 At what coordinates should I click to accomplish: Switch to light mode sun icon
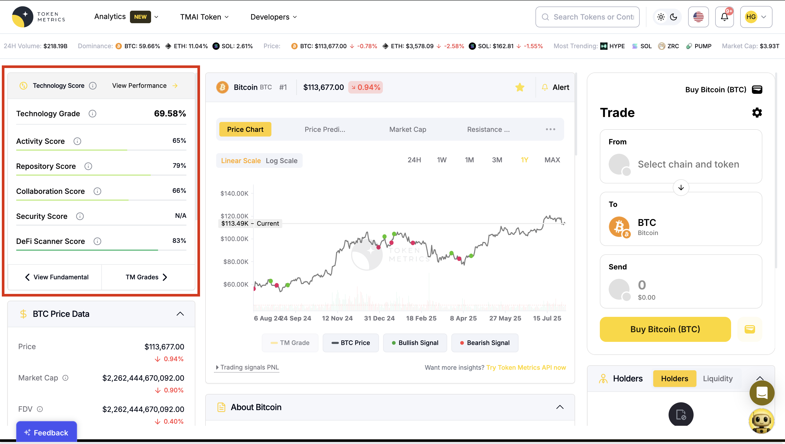(x=661, y=17)
